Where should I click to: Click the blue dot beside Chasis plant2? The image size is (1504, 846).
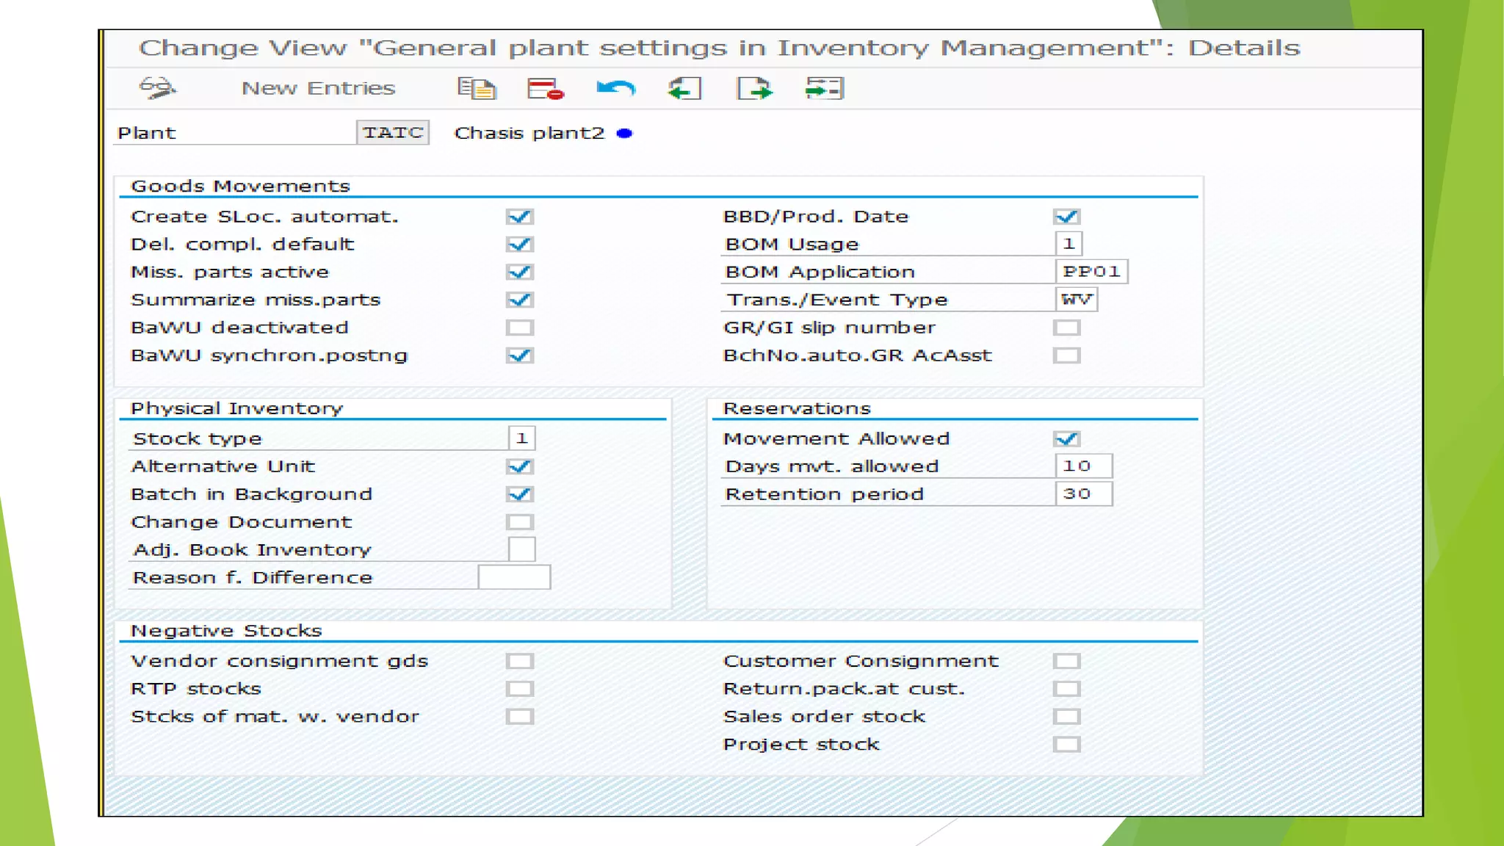click(x=624, y=134)
